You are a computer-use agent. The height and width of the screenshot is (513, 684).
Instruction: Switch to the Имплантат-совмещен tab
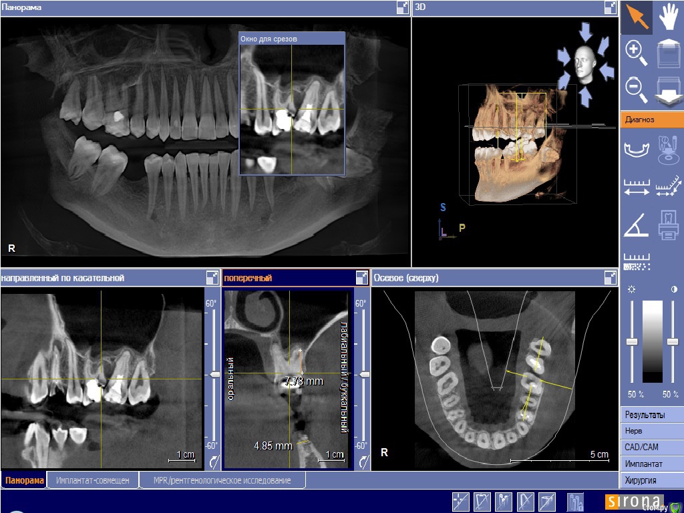tap(92, 480)
